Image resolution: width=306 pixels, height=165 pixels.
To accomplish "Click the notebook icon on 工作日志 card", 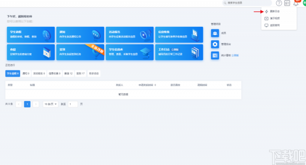I will tap(195, 53).
